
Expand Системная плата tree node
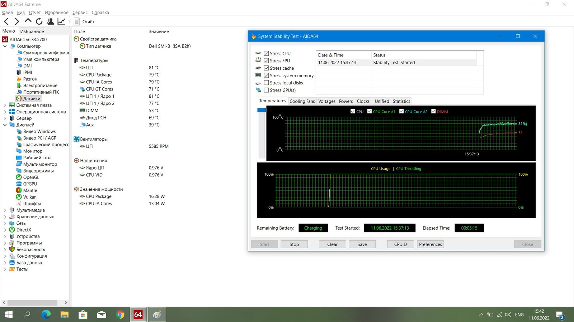[5, 105]
